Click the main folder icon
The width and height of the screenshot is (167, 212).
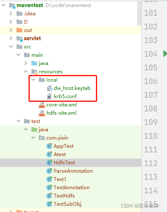(x=27, y=55)
